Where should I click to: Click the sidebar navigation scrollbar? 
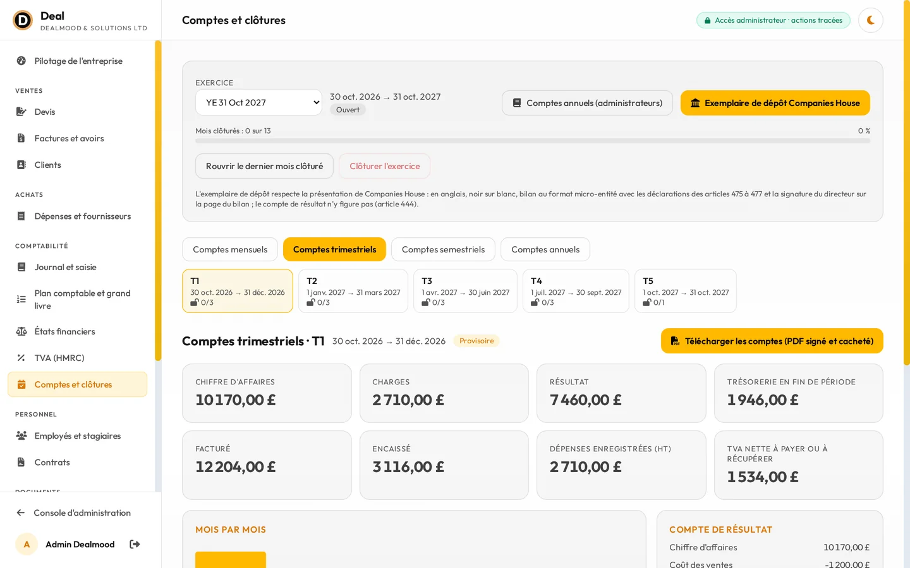(x=158, y=201)
